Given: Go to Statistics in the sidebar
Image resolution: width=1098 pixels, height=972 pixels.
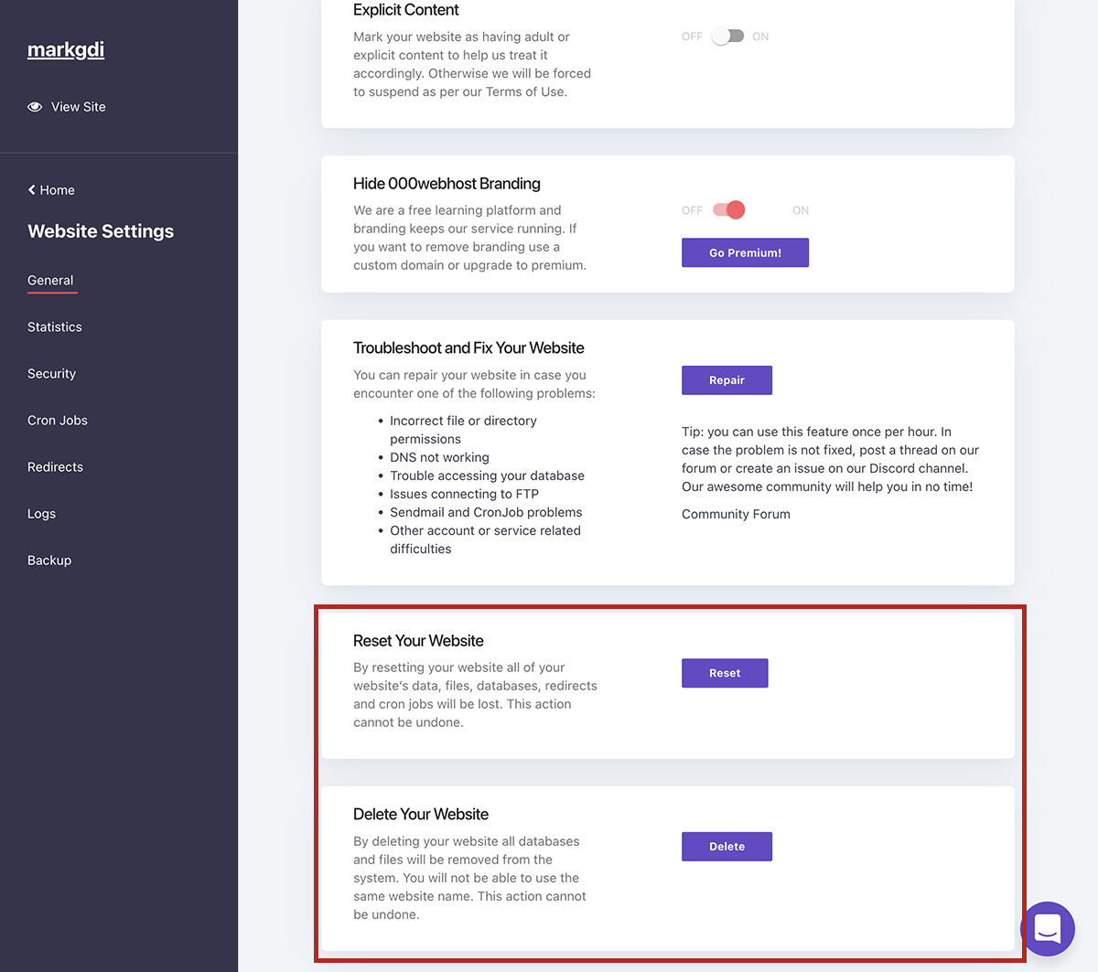Looking at the screenshot, I should [55, 327].
